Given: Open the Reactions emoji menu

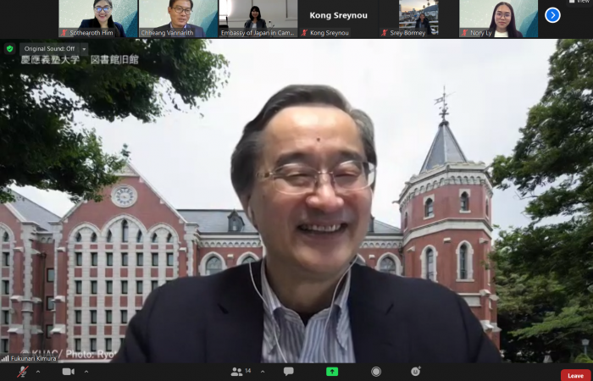Looking at the screenshot, I should pos(416,372).
